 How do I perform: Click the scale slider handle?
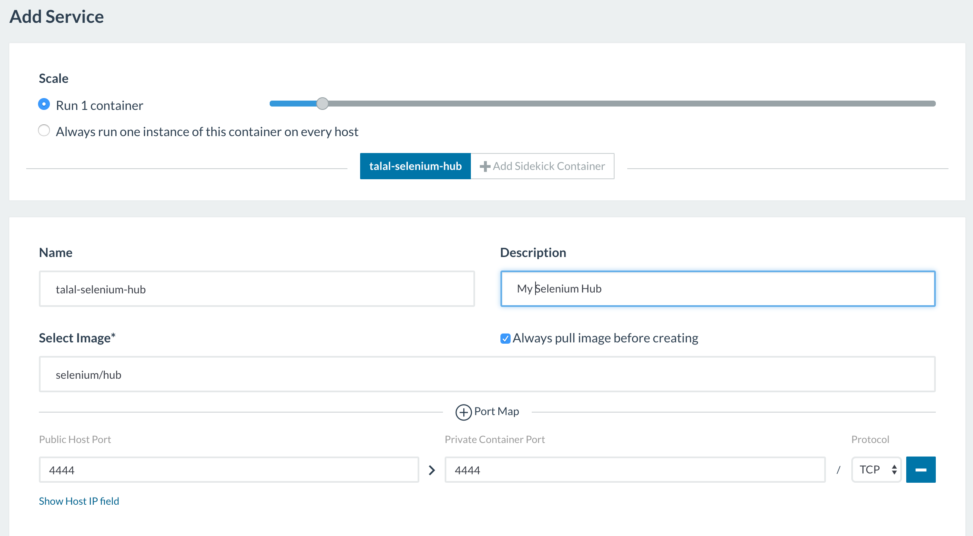tap(322, 104)
